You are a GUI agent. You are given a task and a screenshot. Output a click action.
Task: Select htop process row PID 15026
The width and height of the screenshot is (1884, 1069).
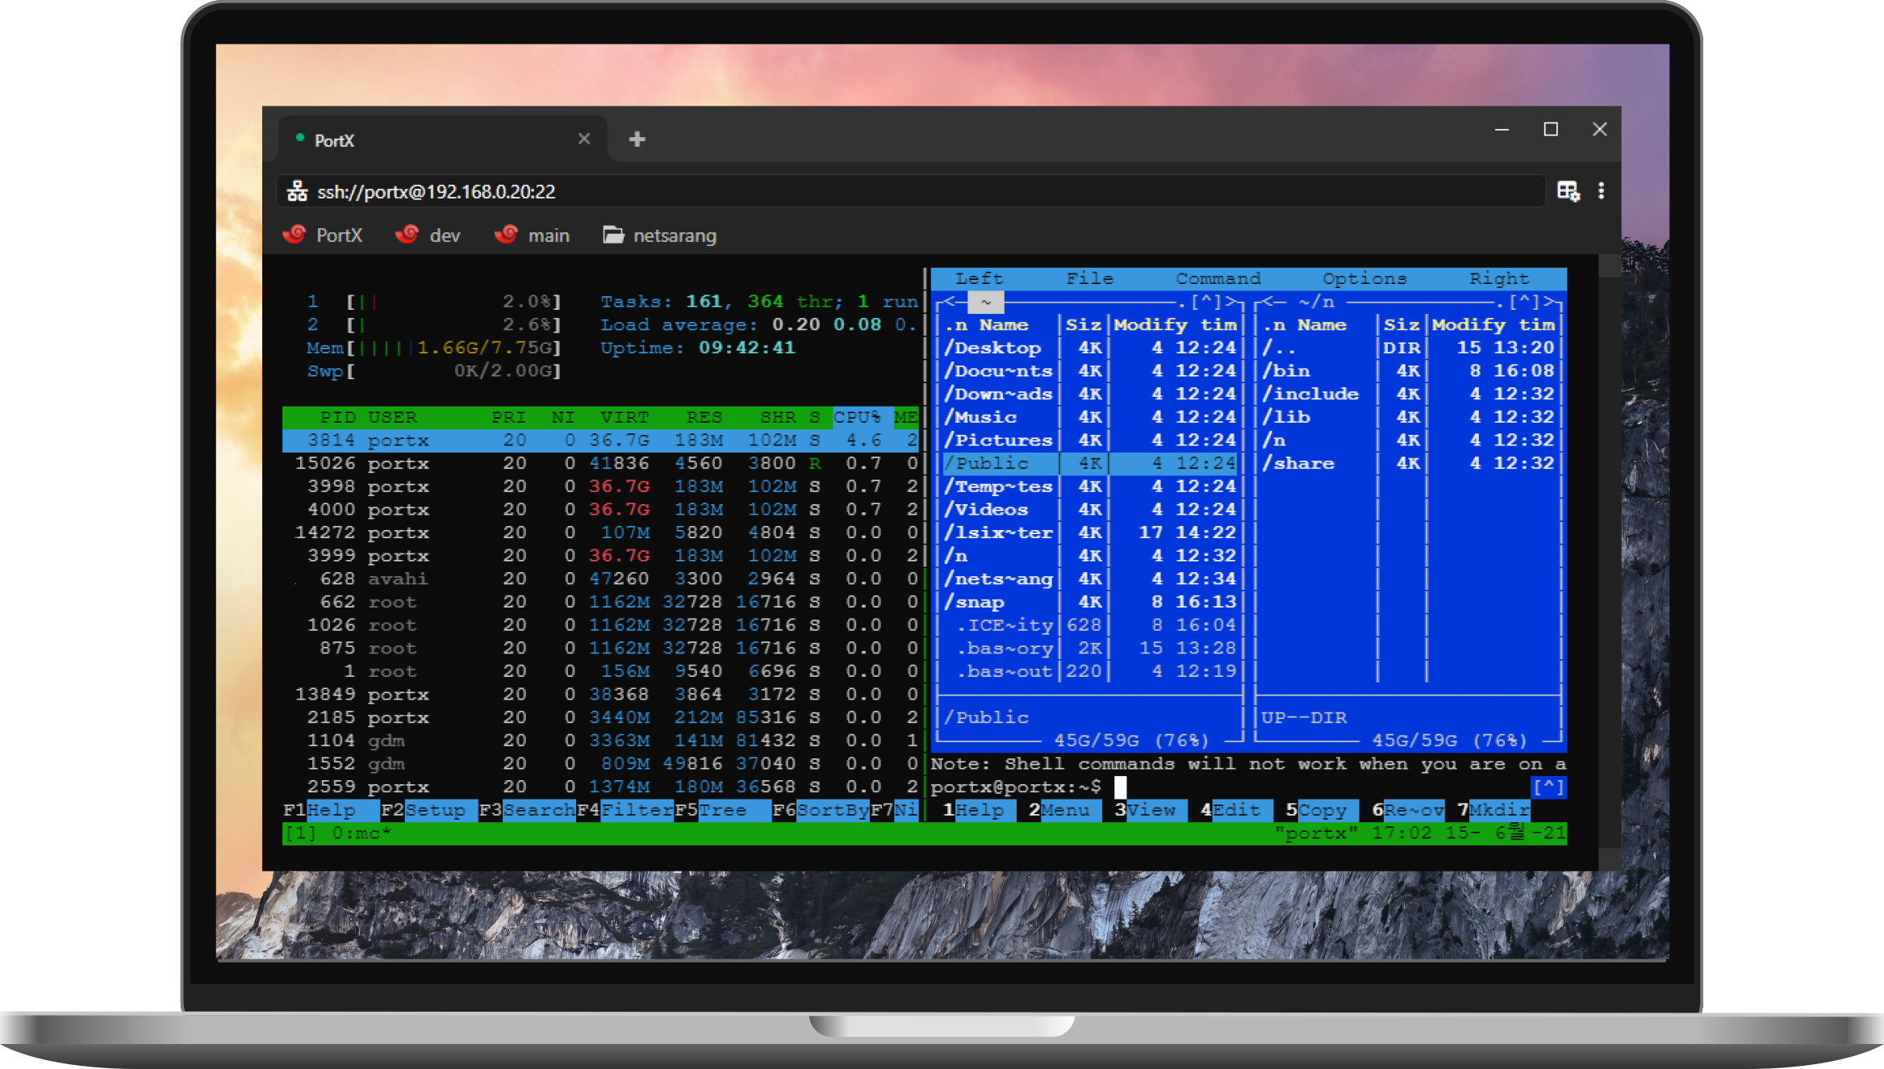pos(600,463)
